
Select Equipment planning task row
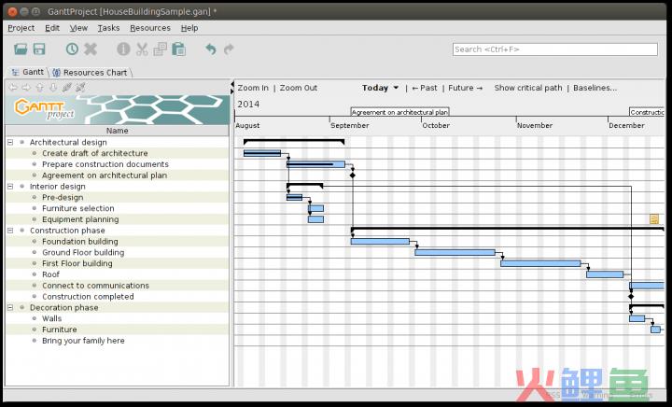117,219
